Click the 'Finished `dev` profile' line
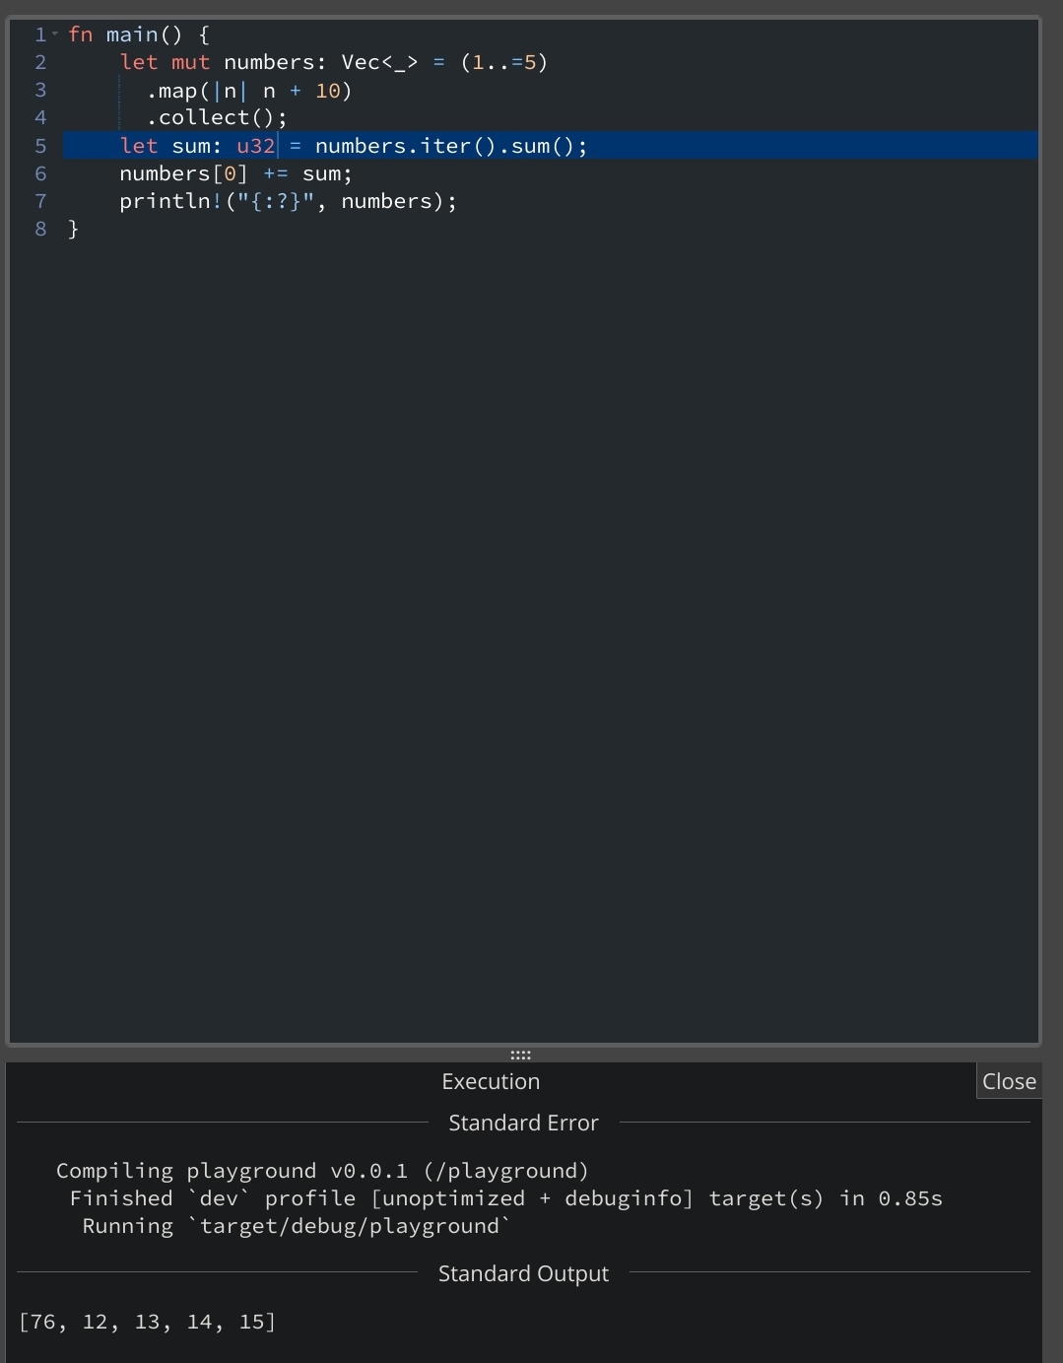Viewport: 1063px width, 1363px height. 505,1198
